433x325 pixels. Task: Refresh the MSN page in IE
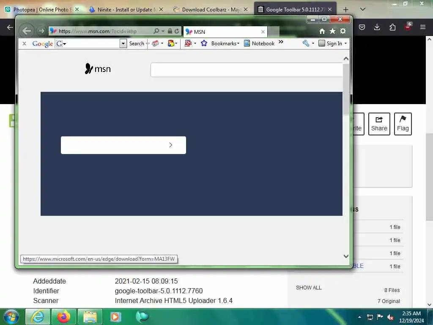click(x=177, y=31)
